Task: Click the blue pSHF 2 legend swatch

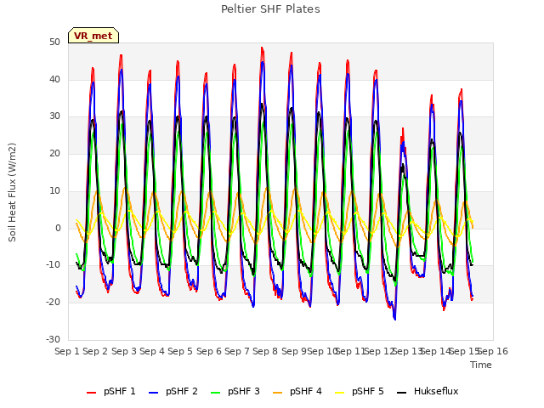Action: (153, 393)
